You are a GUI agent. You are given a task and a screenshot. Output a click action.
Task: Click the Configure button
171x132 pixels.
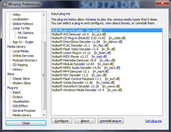[x=62, y=121]
